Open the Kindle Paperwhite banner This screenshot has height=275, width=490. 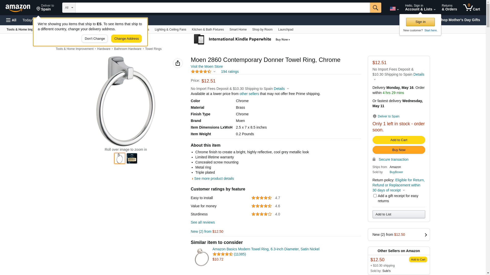point(242,39)
